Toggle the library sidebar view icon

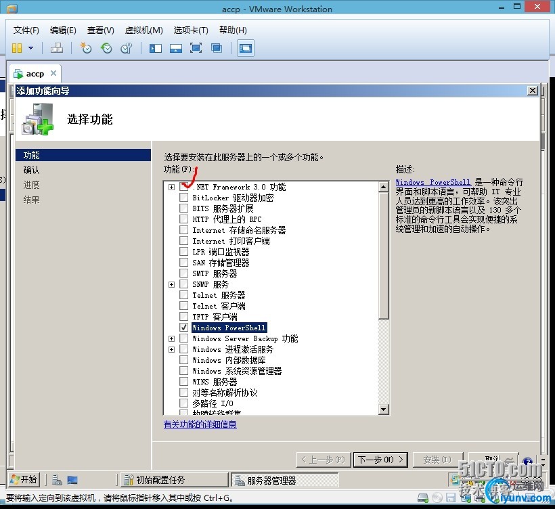156,48
